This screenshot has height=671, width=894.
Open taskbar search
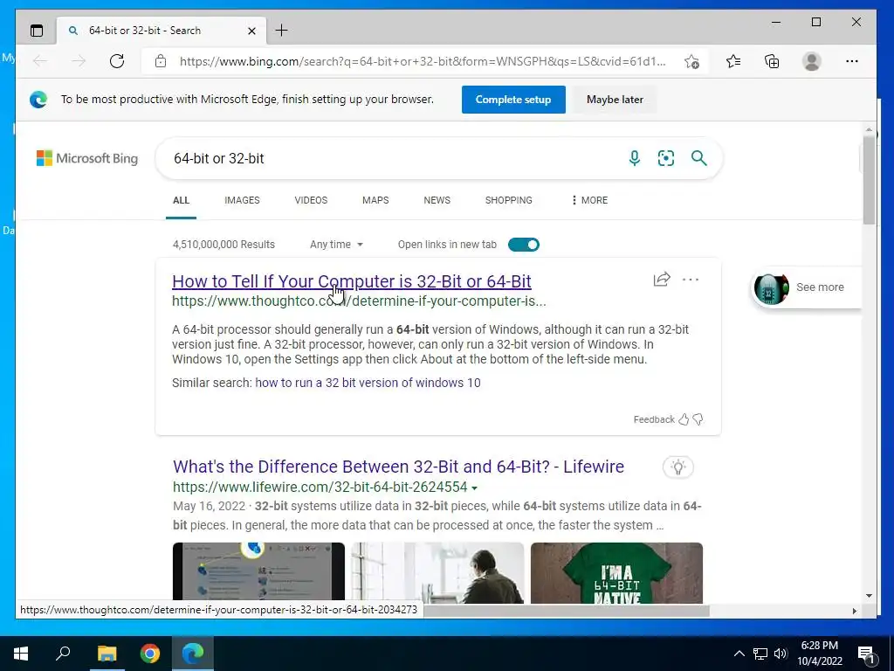(63, 654)
